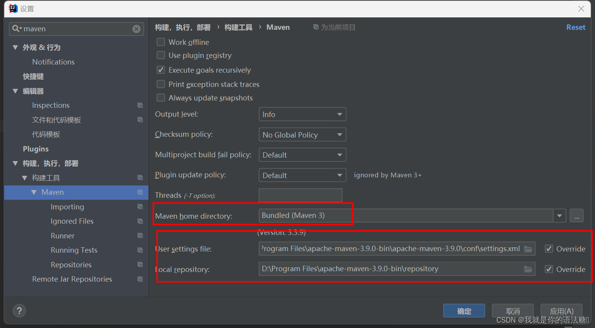Viewport: 595px width, 328px height.
Task: Click 取消 cancel button
Action: click(x=513, y=311)
